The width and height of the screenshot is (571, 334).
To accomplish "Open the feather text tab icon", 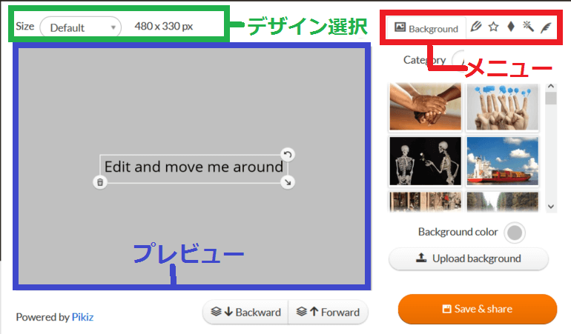I will point(546,27).
